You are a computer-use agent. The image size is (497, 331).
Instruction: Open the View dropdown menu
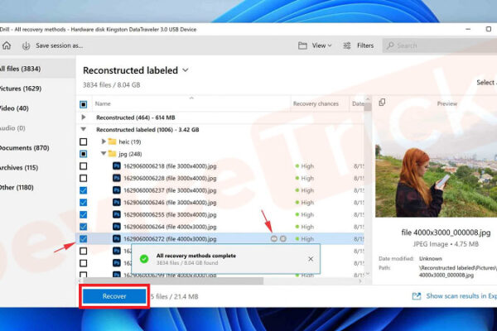tap(321, 46)
